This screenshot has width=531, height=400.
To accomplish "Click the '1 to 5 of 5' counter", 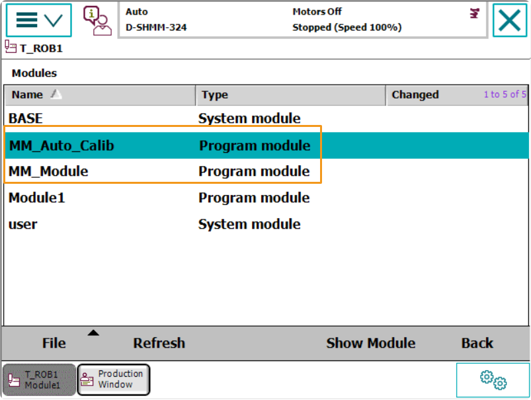I will click(505, 95).
